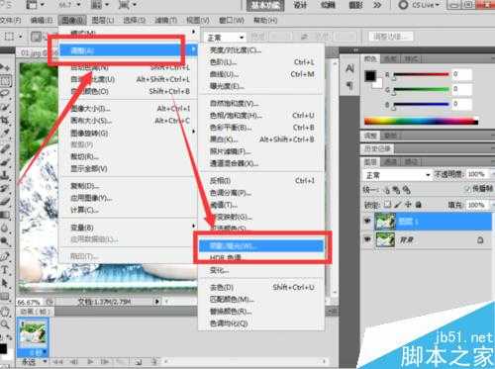Select the Zoom magnifier tool
This screenshot has height=369, width=495.
pyautogui.click(x=5, y=324)
